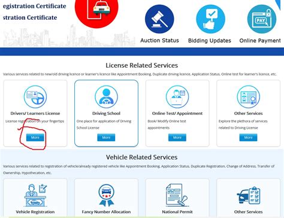Click the Other Services title in License section

tap(249, 113)
